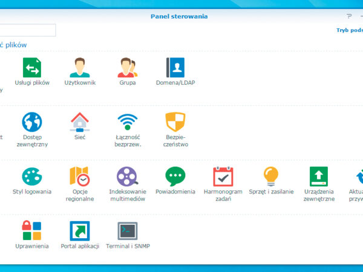Open Harmonogram zadań task scheduler
The image size is (363, 272).
click(223, 176)
